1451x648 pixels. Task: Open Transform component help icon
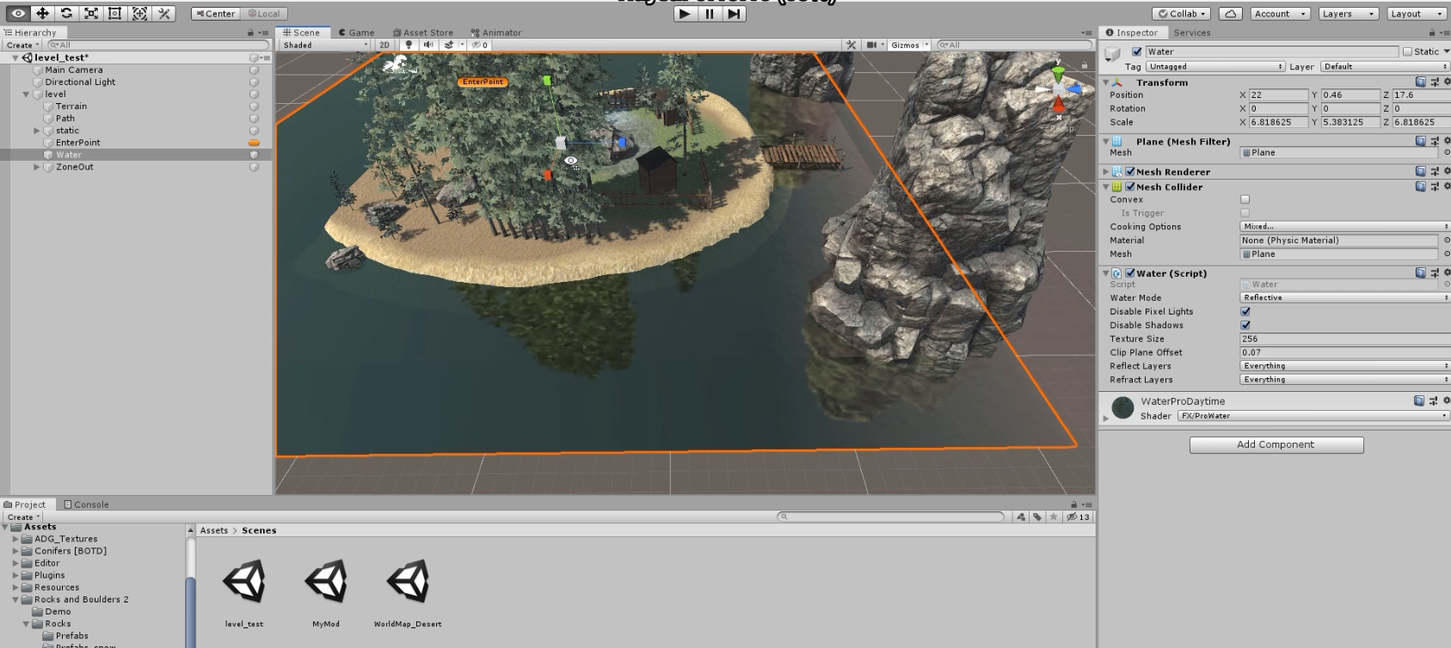point(1420,83)
